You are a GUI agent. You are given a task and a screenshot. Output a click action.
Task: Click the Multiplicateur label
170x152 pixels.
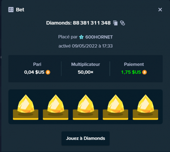point(86,64)
